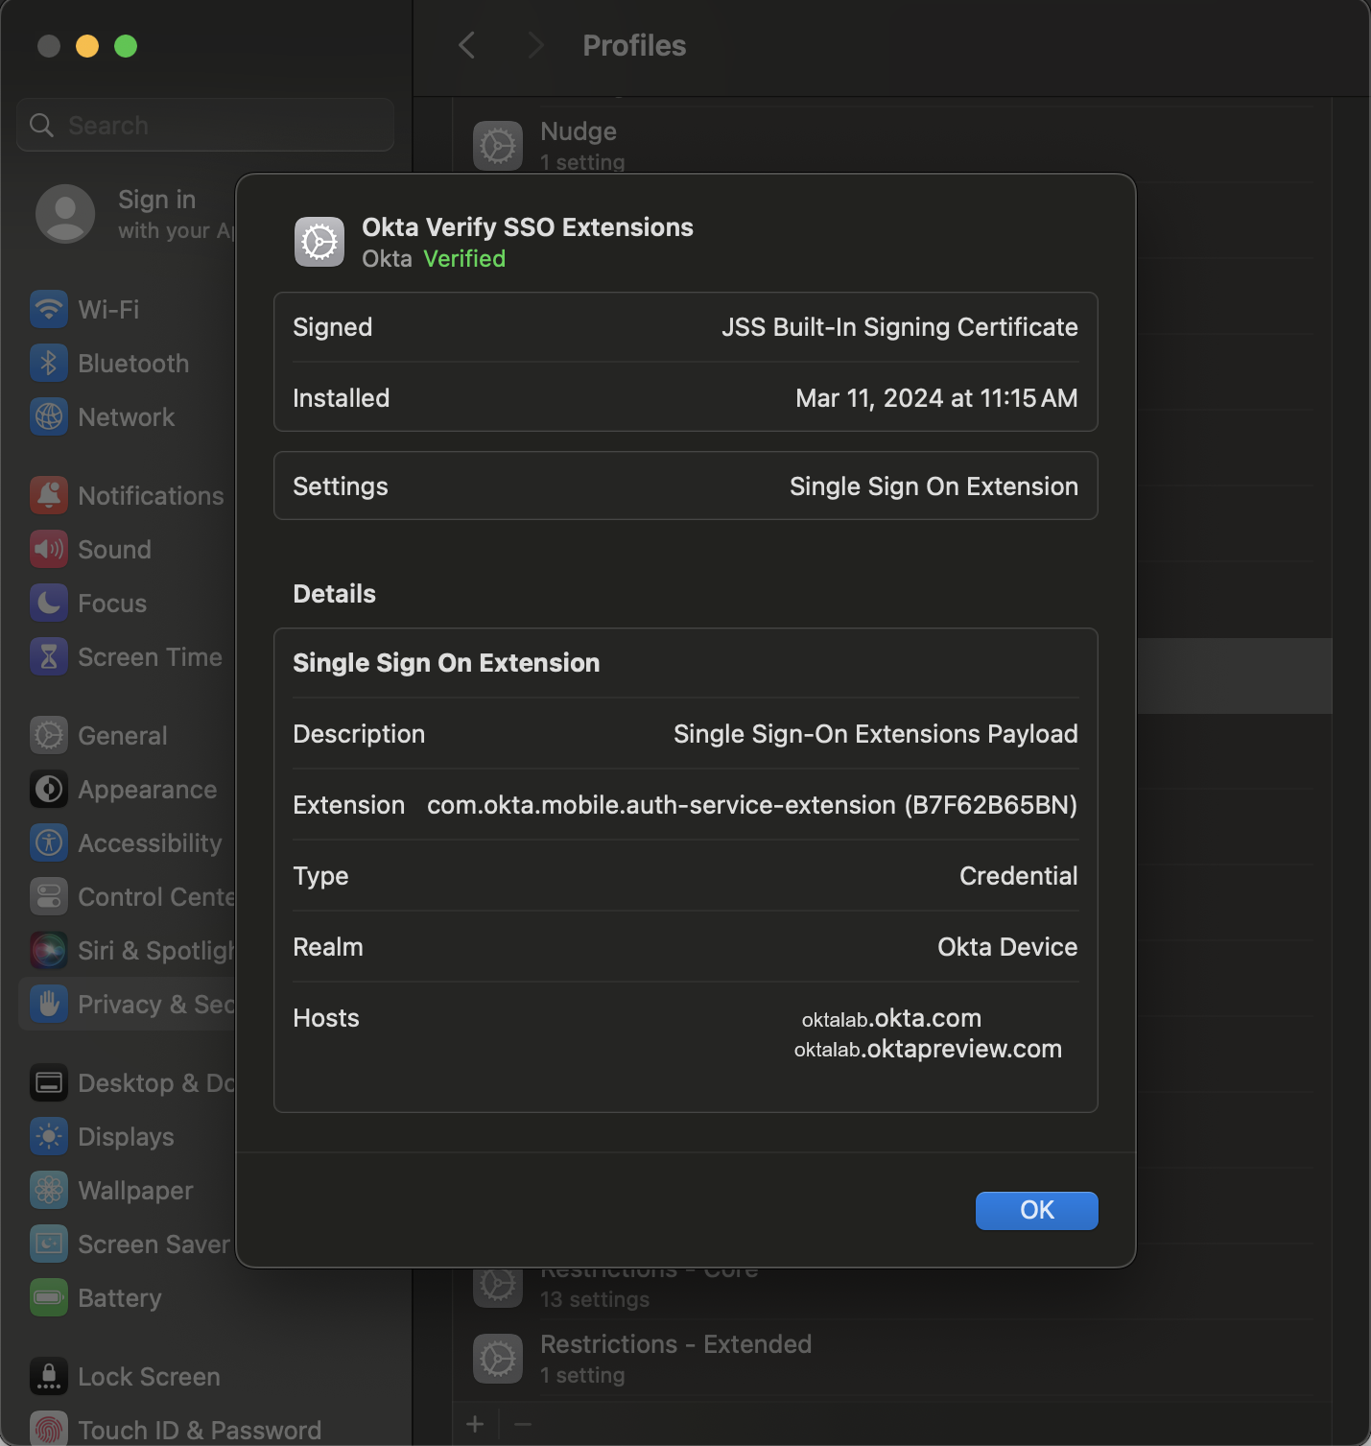Viewport: 1371px width, 1446px height.
Task: Open Bluetooth settings
Action: click(x=132, y=363)
